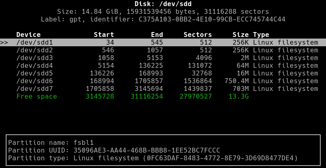The height and width of the screenshot is (168, 326).
Task: Click sector count 1439837 for sdd7
Action: tap(198, 89)
